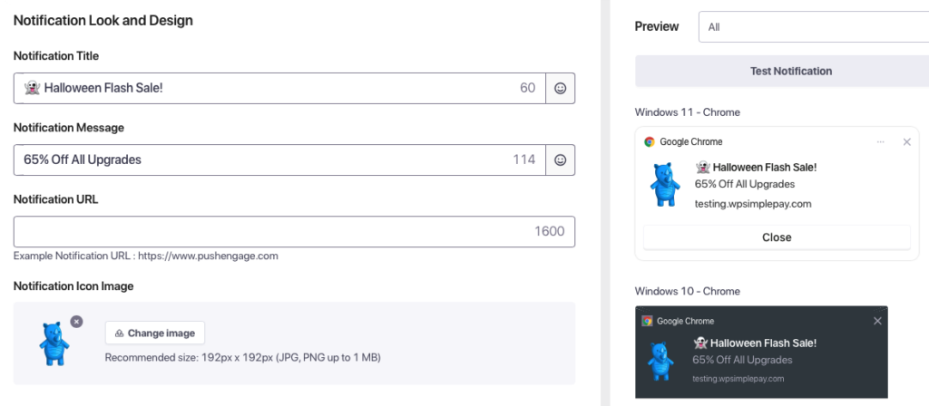Remove the notification icon image
Image resolution: width=929 pixels, height=406 pixels.
tap(76, 321)
